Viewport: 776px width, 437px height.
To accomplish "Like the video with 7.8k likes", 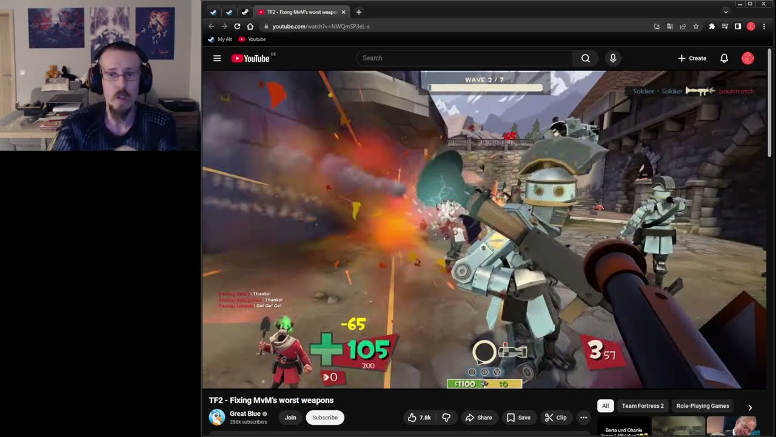I will [x=420, y=418].
